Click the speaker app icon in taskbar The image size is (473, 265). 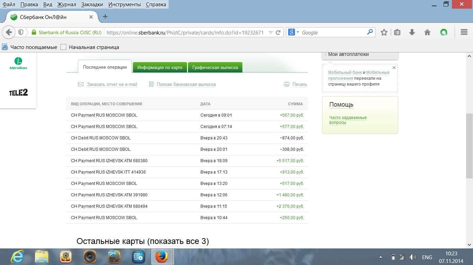[90, 257]
